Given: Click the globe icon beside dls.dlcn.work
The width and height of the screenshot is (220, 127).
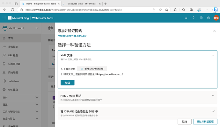Looking at the screenshot, I should point(5,28).
